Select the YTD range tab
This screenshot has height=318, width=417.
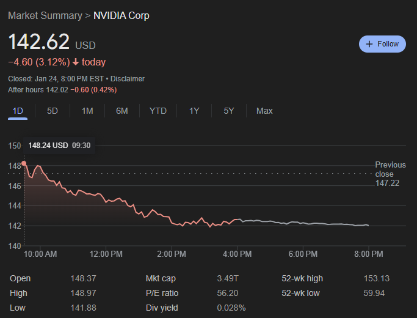[158, 111]
